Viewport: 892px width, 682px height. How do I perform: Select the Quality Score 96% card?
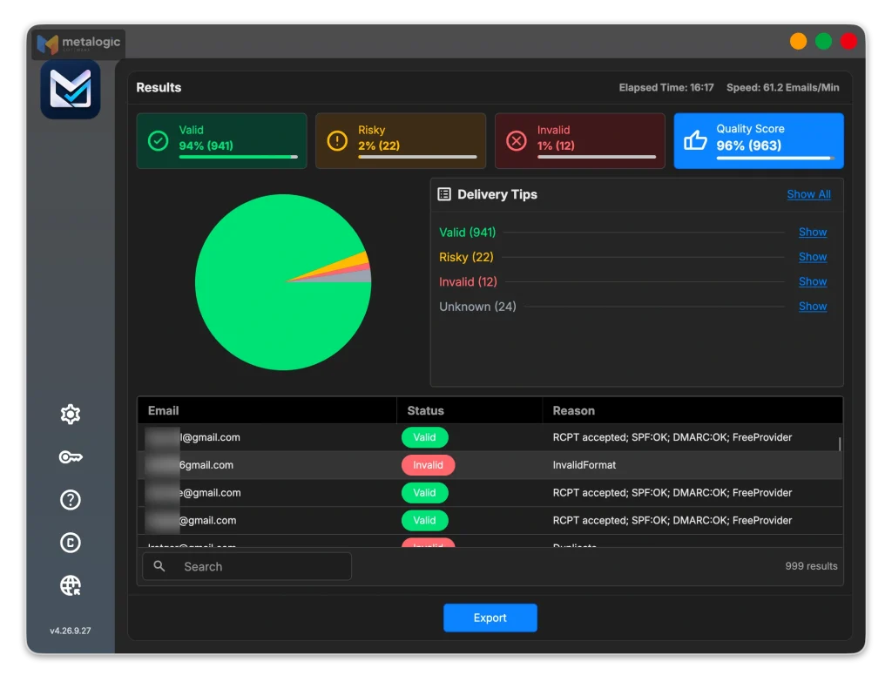tap(759, 140)
